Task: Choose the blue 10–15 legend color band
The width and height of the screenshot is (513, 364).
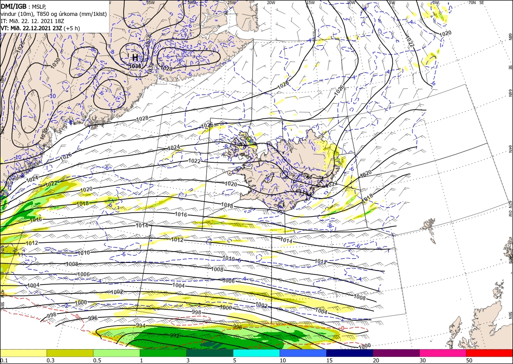Action: point(303,353)
